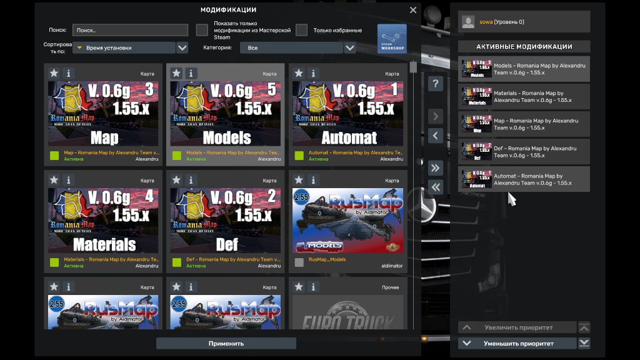Select the Models V.0.6g thumbnail

[225, 114]
